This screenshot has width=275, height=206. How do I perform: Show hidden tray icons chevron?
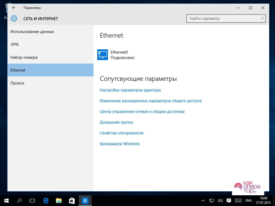pos(203,200)
